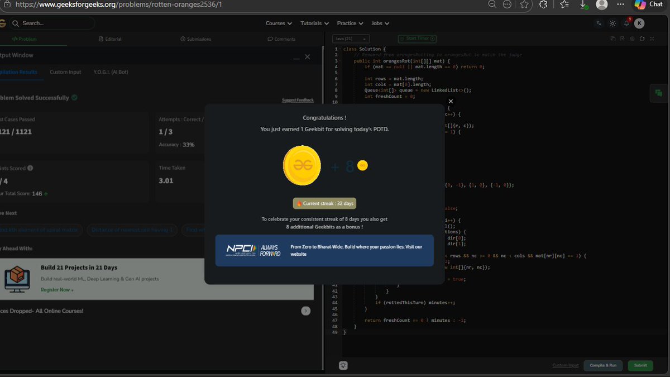
Task: Open Distance of nearest cell suggestion chip
Action: [132, 230]
